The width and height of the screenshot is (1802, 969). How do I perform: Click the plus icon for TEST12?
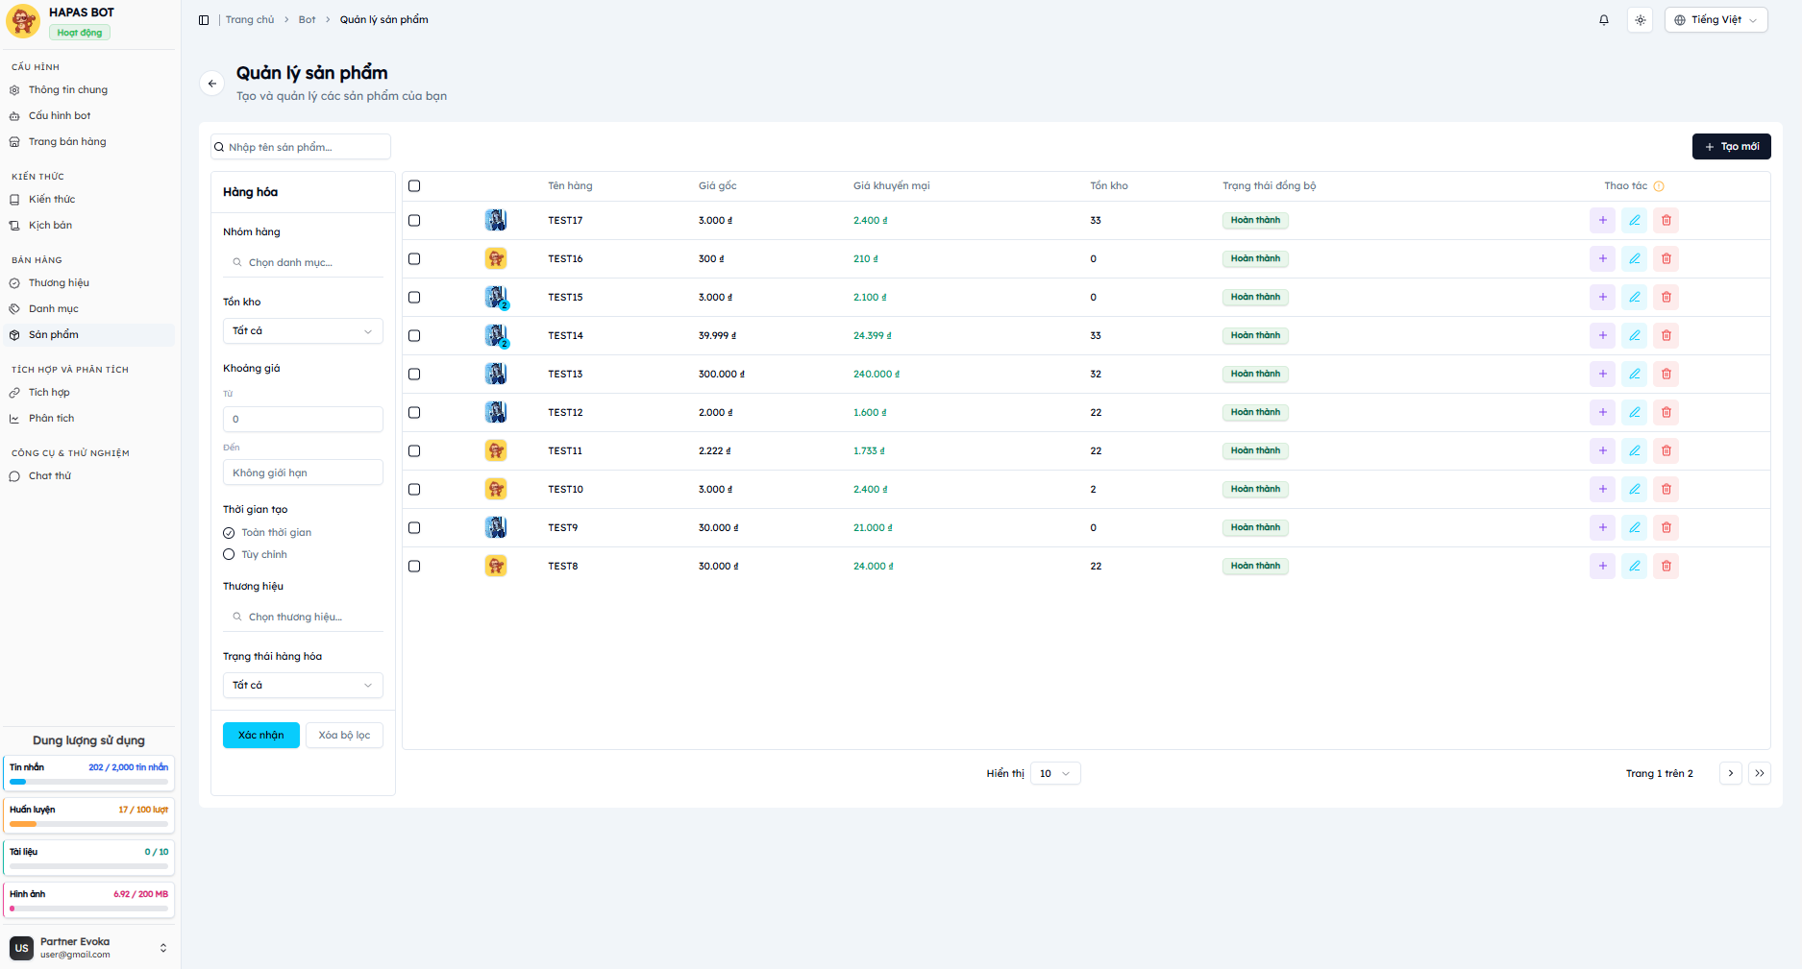pos(1602,412)
